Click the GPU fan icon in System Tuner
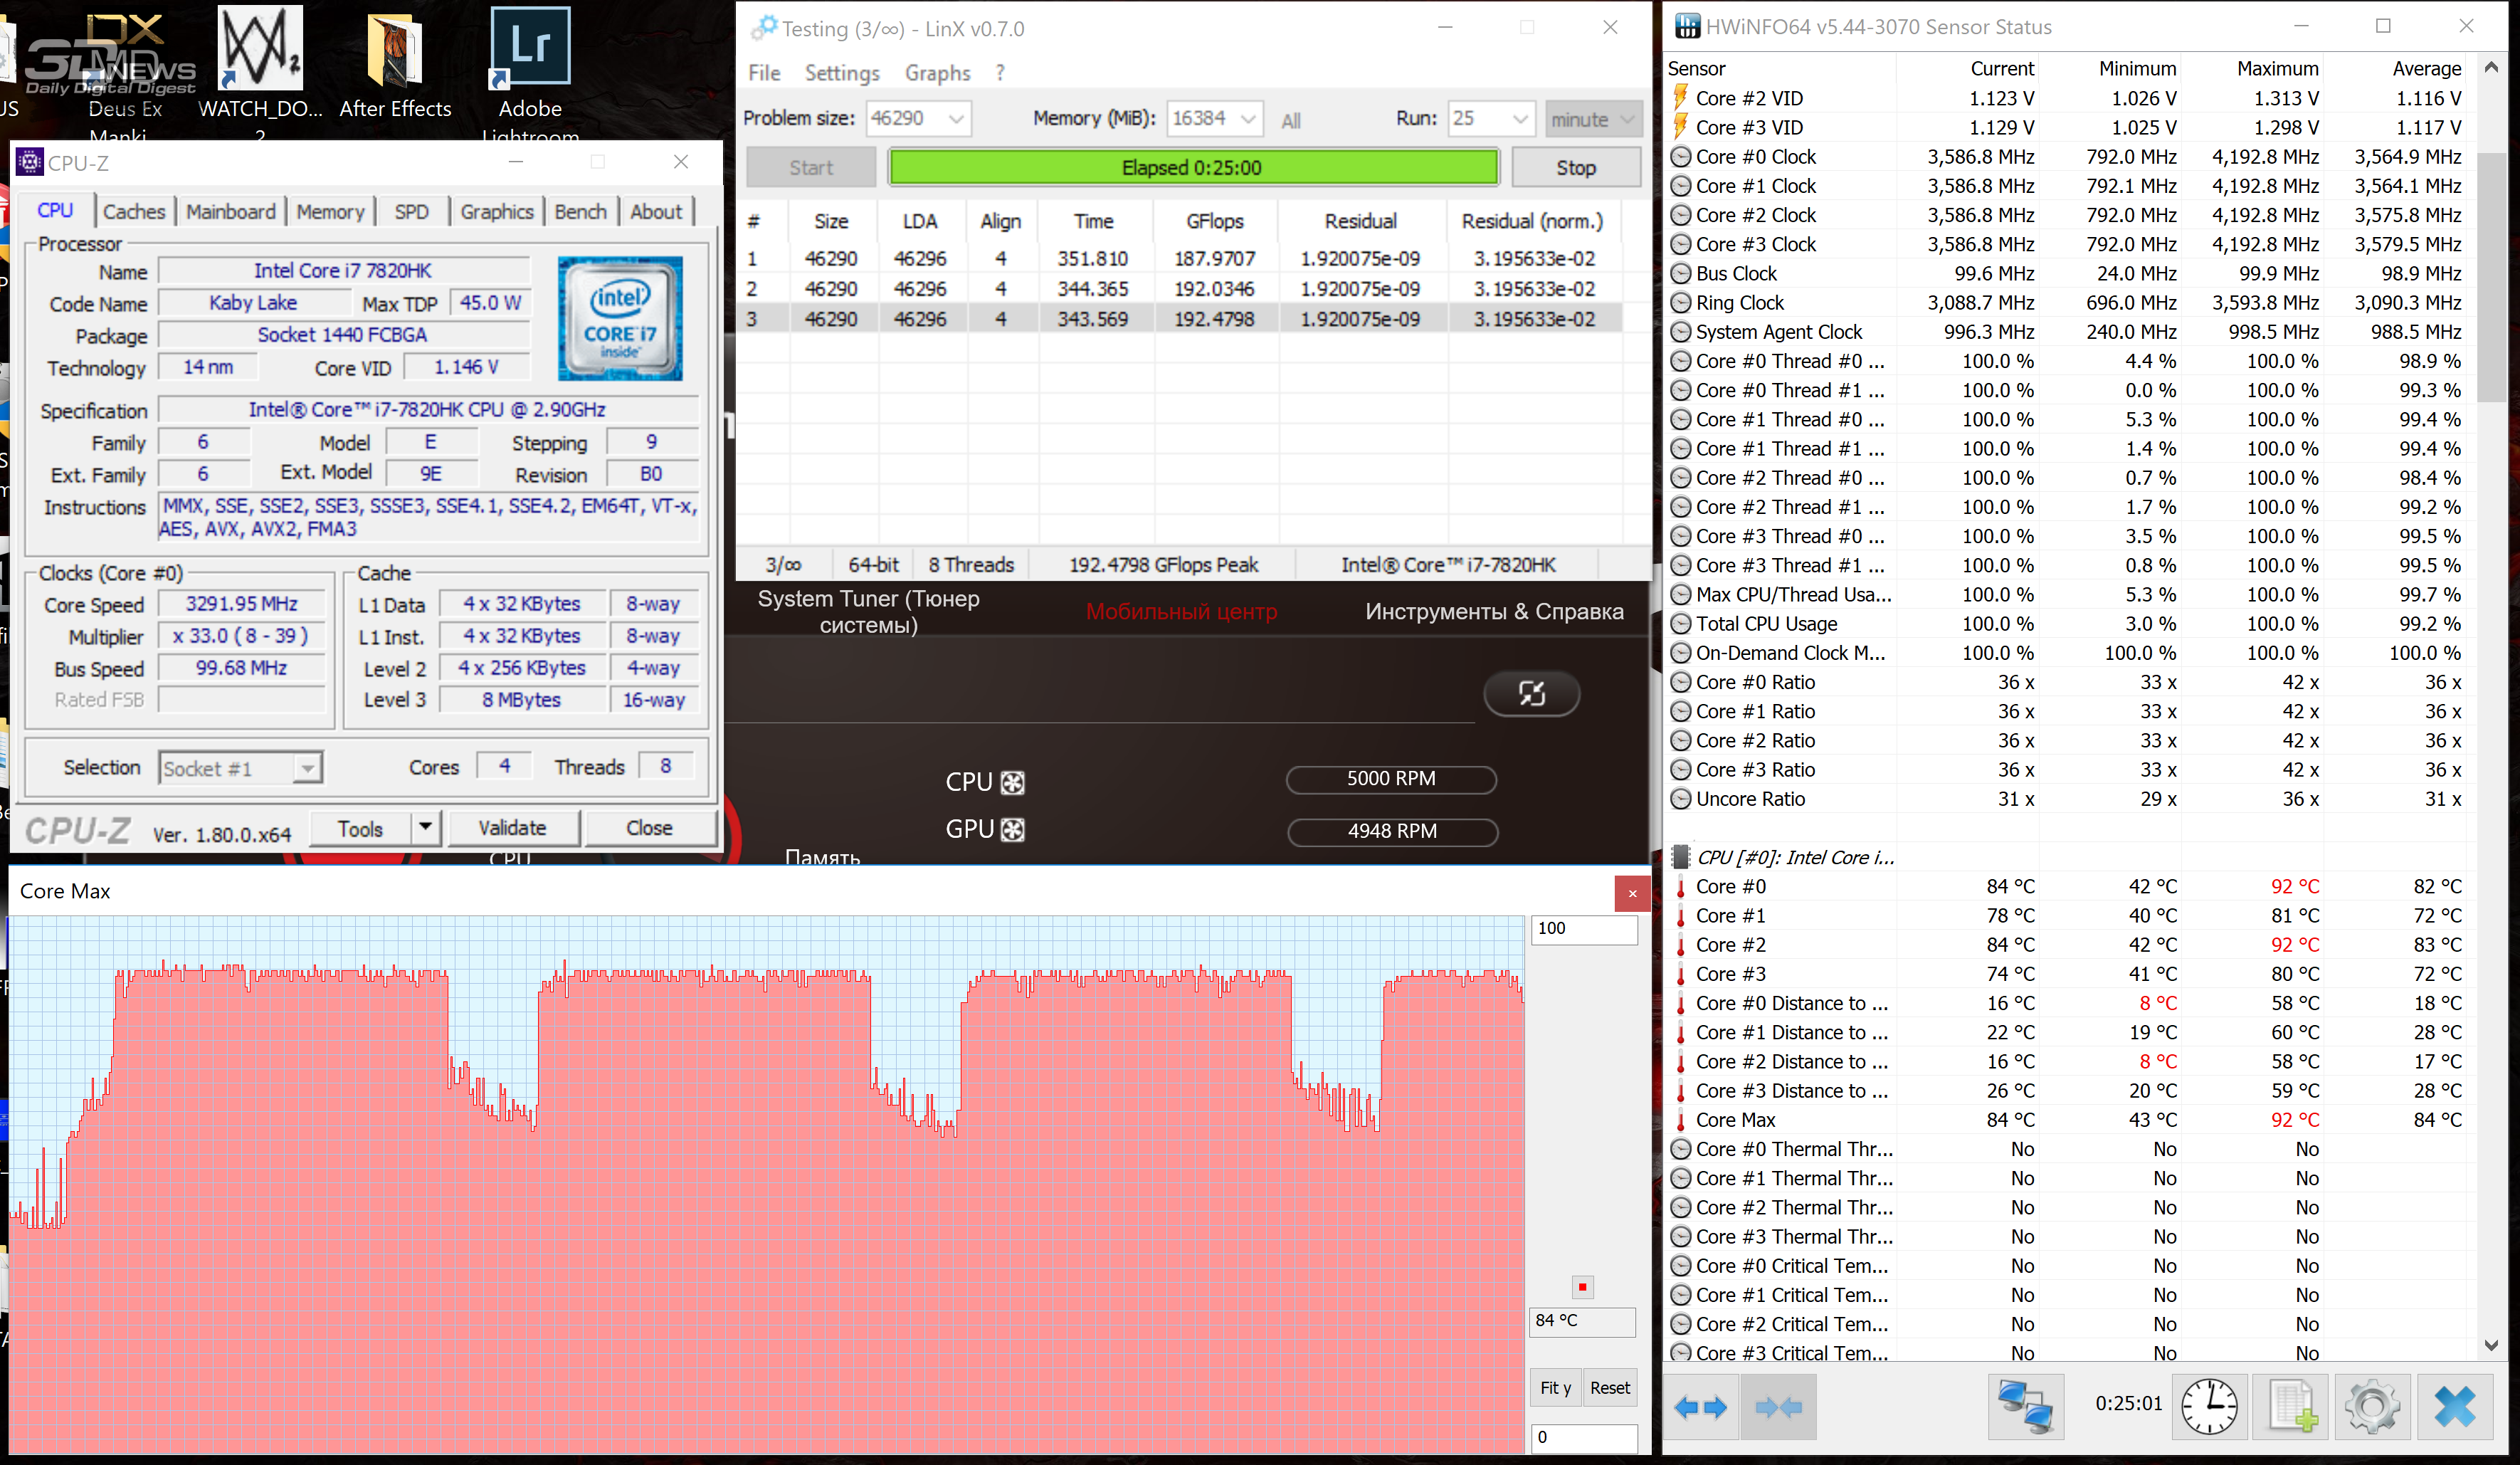Viewport: 2520px width, 1465px height. [x=1012, y=830]
